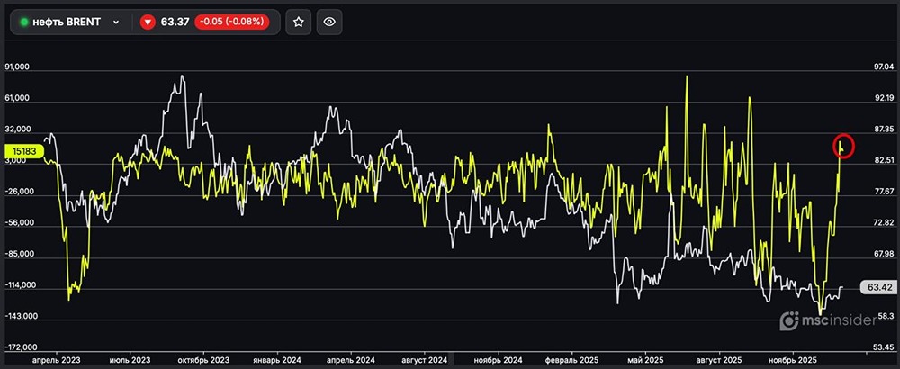Select the yellow 15183 left-axis value label
Image resolution: width=900 pixels, height=369 pixels.
[23, 151]
